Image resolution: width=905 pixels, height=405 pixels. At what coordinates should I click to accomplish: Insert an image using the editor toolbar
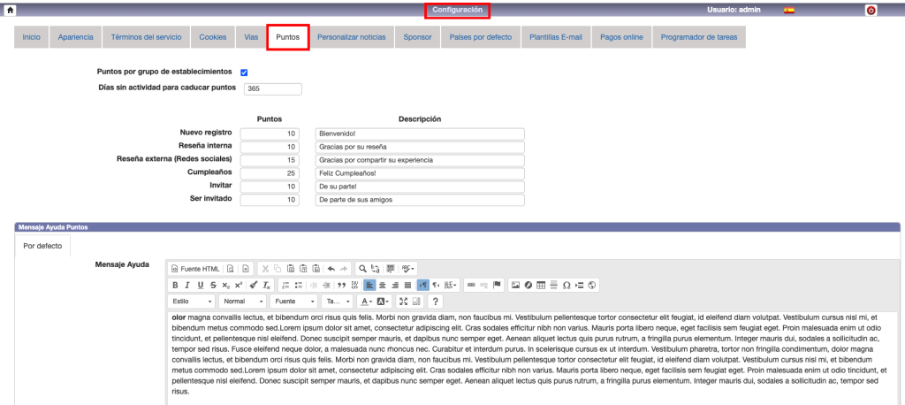click(x=516, y=285)
